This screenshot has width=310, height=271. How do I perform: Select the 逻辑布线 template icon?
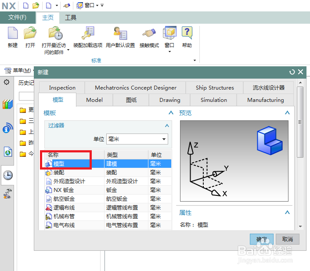49,208
